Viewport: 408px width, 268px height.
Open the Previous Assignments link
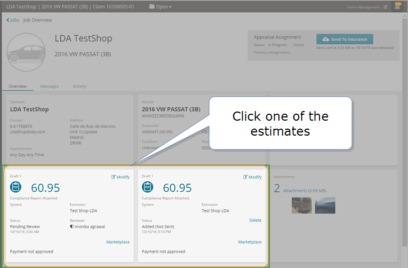(x=272, y=52)
